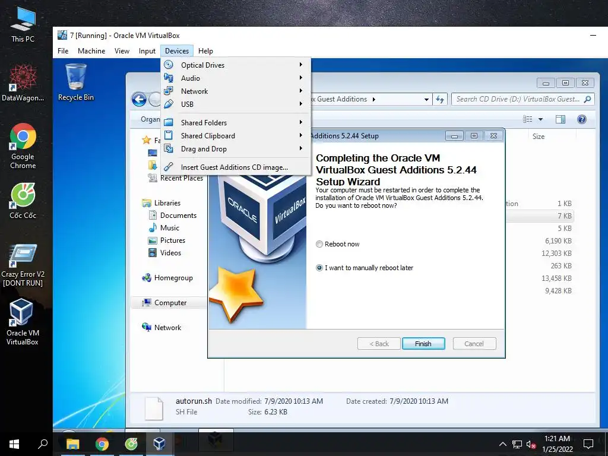This screenshot has height=456, width=608.
Task: Click the USB plug icon in menu
Action: pyautogui.click(x=168, y=104)
